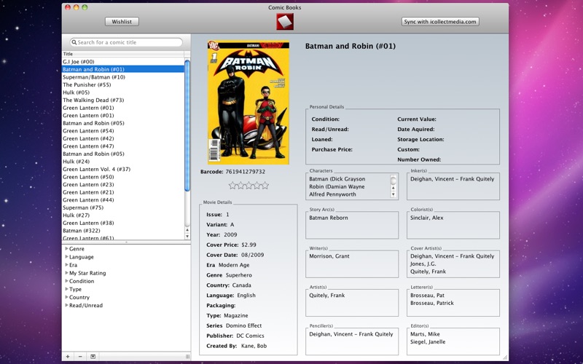
Task: Click the remove comic minus button
Action: (x=80, y=357)
